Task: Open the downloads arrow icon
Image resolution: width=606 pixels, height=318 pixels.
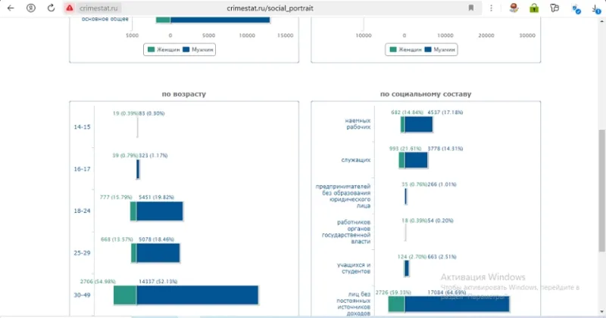Action: (596, 9)
